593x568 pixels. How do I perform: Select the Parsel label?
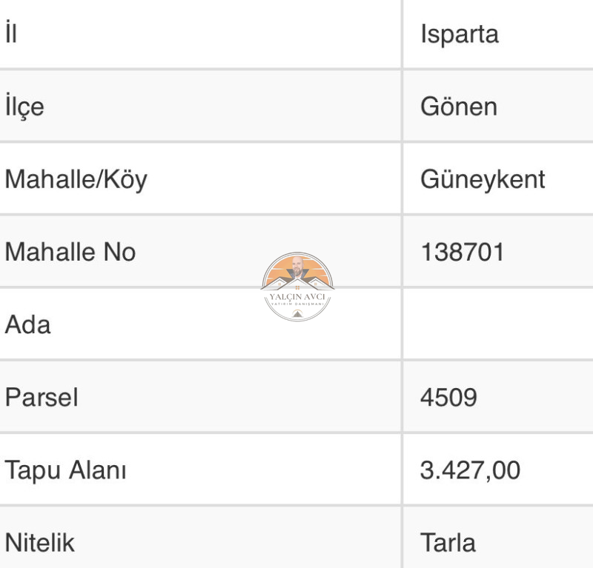42,397
